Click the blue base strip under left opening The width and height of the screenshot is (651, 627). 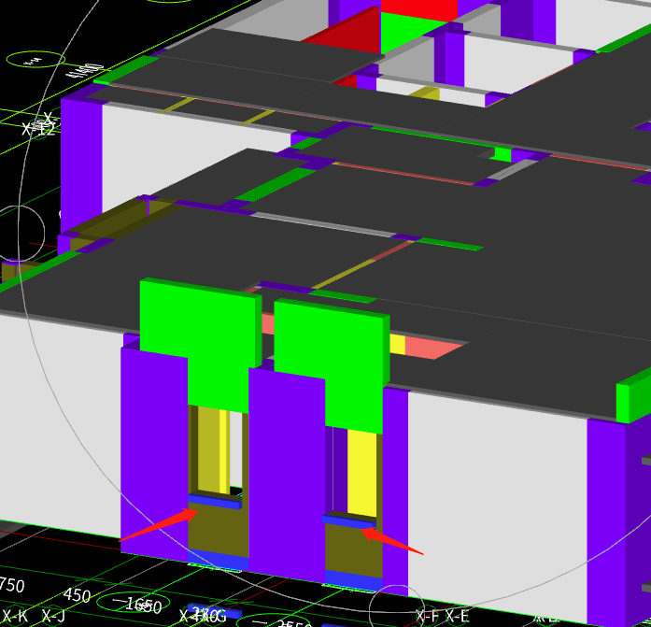(x=218, y=560)
